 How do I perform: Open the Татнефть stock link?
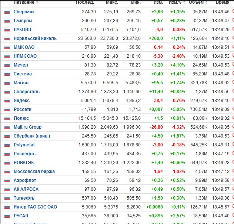click(24, 198)
